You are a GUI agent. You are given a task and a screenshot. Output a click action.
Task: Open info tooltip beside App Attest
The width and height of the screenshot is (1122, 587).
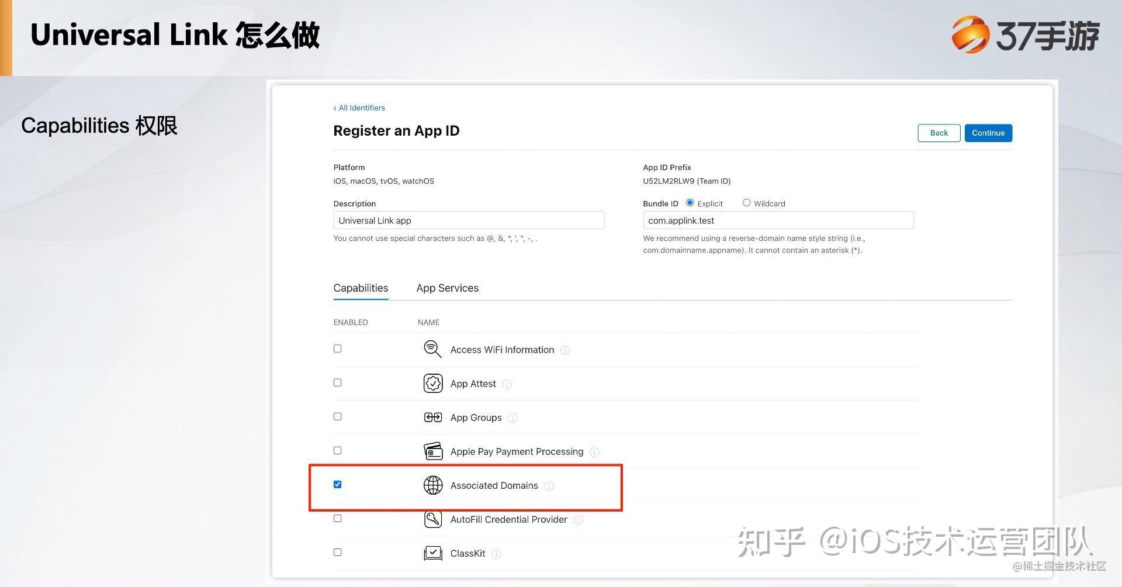(507, 384)
